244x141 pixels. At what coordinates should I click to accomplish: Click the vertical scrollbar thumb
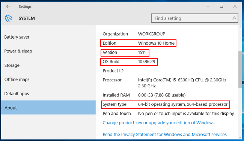240,70
